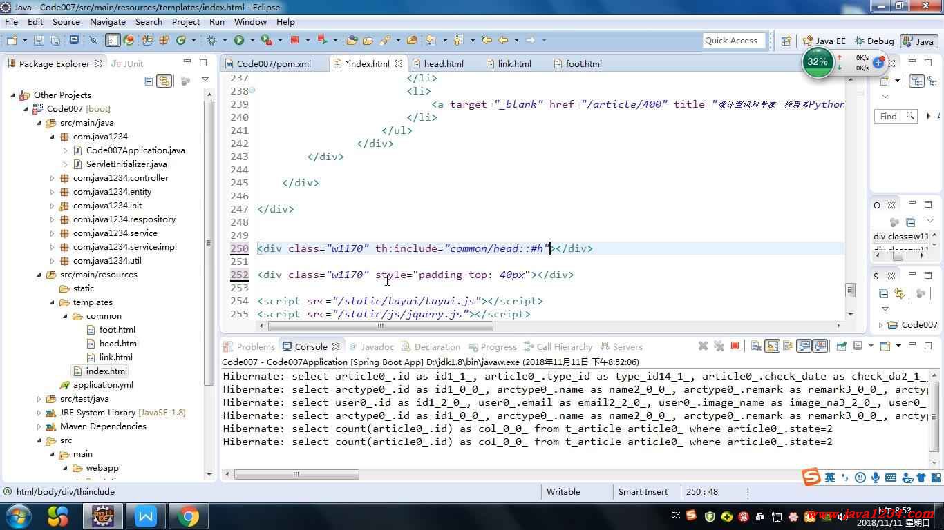The height and width of the screenshot is (530, 944).
Task: Switch to the Servers view tab
Action: tap(621, 346)
